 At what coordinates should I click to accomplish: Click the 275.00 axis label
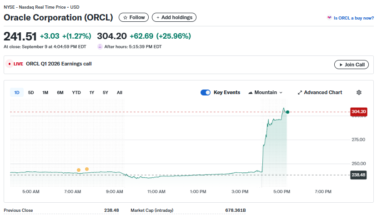pos(358,140)
